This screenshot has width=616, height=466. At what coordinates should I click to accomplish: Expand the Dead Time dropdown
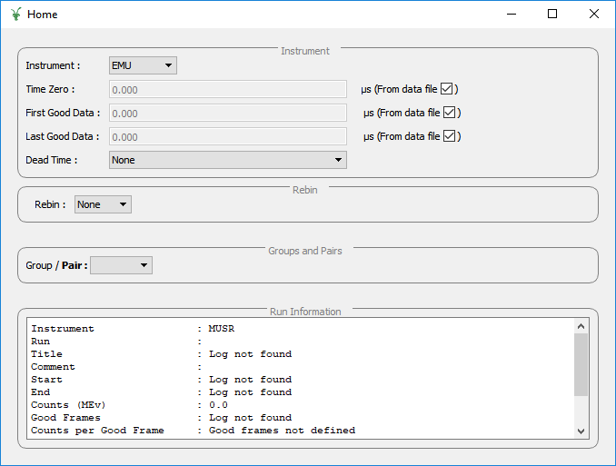pos(227,160)
